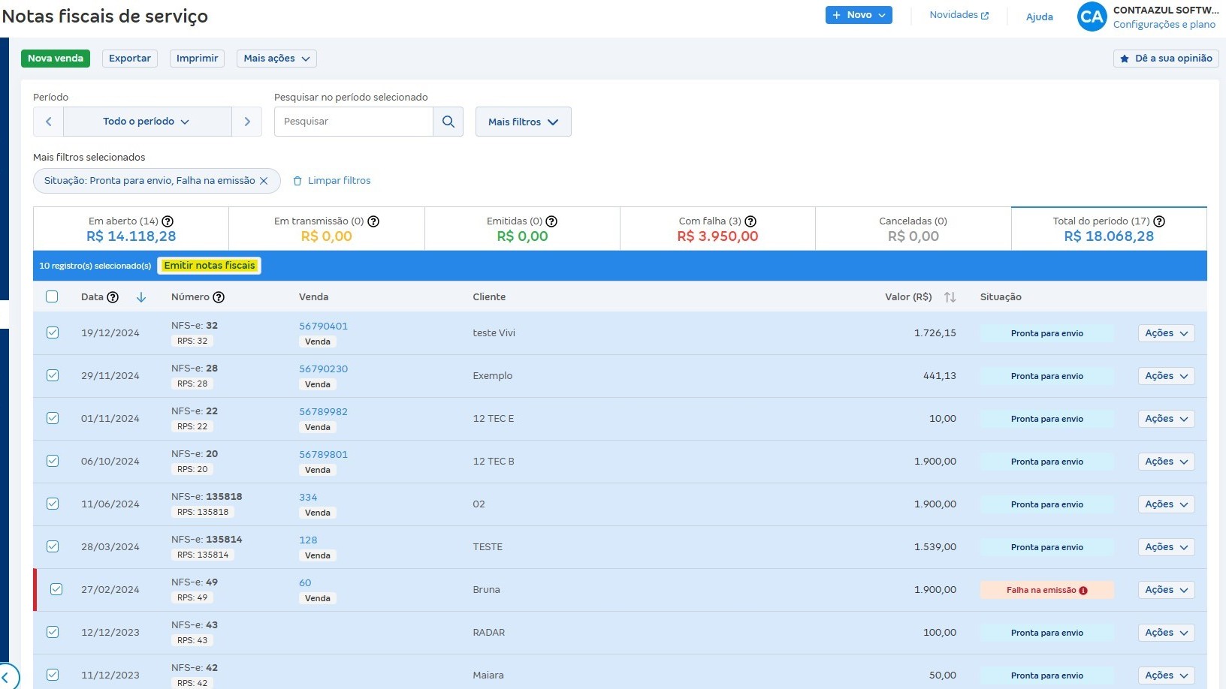Click the error icon on Falha na emissão
This screenshot has height=689, width=1226.
click(x=1083, y=591)
